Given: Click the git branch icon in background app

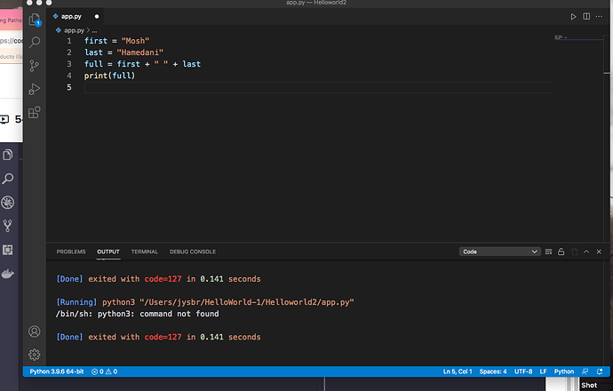Looking at the screenshot, I should pyautogui.click(x=8, y=226).
